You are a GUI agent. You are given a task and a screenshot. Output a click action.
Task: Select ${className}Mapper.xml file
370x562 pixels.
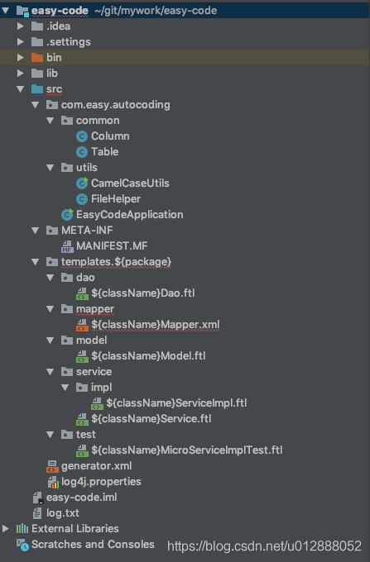tap(155, 325)
